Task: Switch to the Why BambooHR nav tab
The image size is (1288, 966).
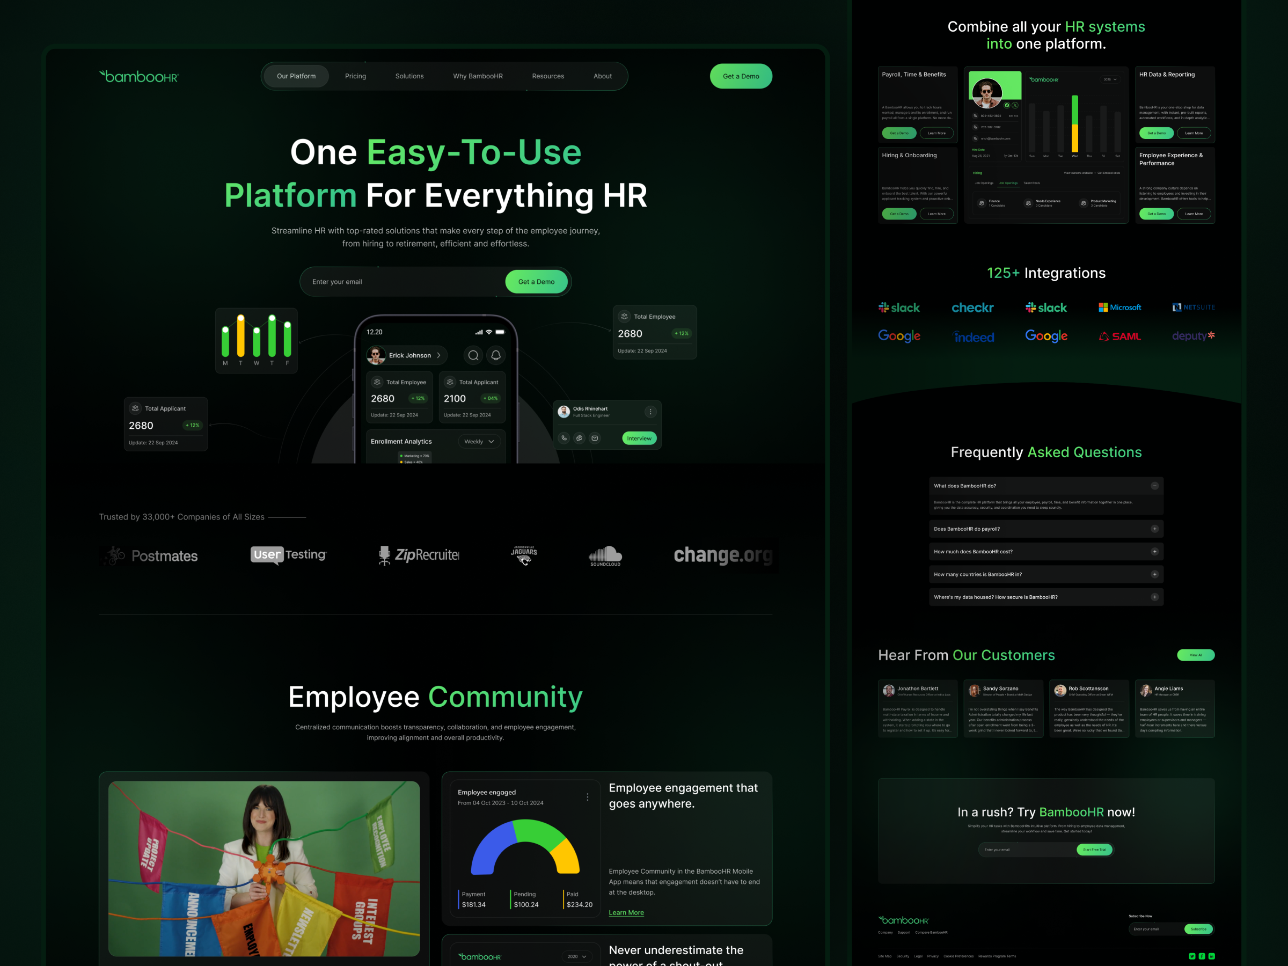Action: 478,76
